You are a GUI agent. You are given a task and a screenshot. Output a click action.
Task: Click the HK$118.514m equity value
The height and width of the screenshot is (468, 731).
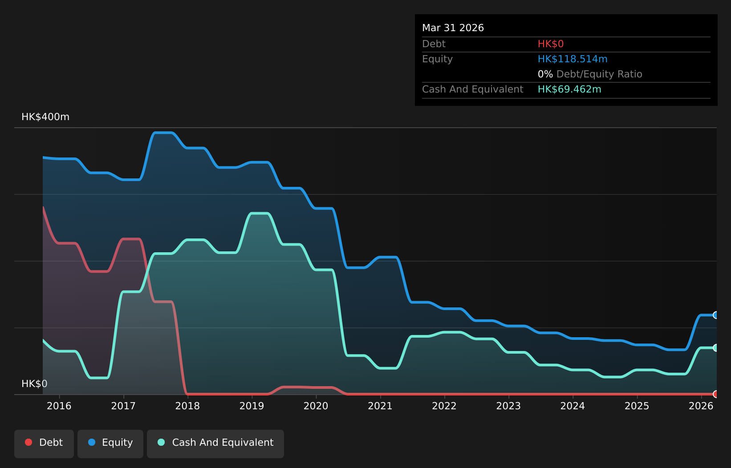pyautogui.click(x=573, y=59)
